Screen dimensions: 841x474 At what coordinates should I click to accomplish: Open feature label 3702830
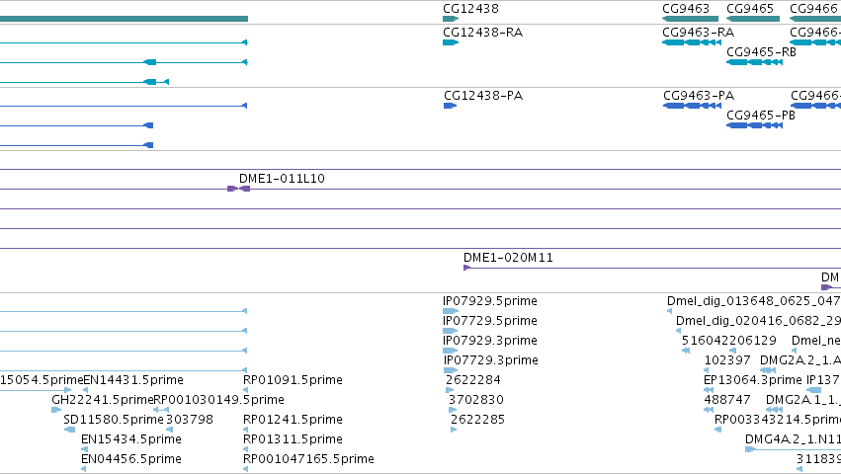point(476,400)
